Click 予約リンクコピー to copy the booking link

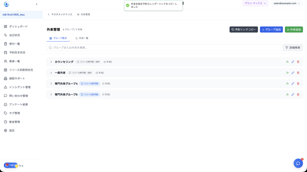243,29
